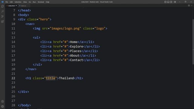This screenshot has height=109, width=194.
Task: Click the "hero" class value on line 9
Action: pyautogui.click(x=44, y=19)
